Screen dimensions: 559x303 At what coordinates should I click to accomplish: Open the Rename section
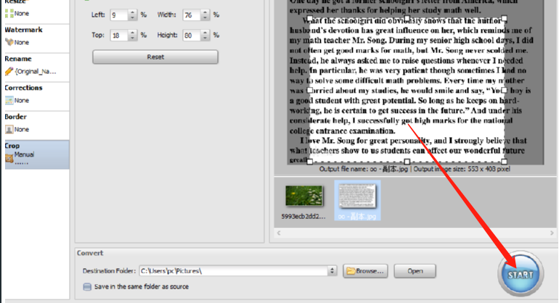pyautogui.click(x=37, y=67)
